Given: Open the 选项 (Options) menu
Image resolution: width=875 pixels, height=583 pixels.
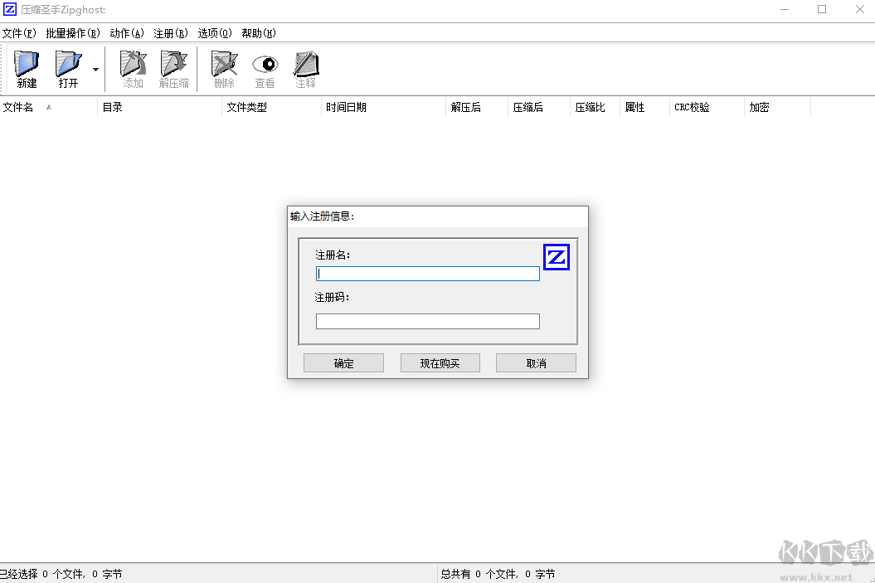Looking at the screenshot, I should (x=214, y=33).
